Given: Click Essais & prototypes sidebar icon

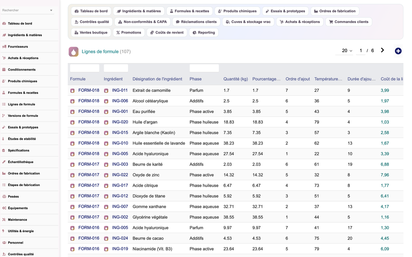Looking at the screenshot, I should coord(4,127).
